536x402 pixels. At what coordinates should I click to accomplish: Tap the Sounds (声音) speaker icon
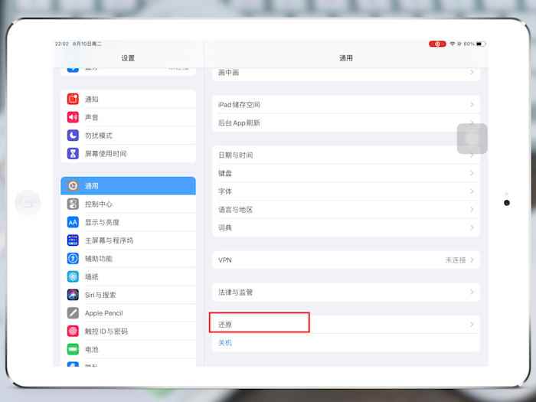click(x=73, y=117)
